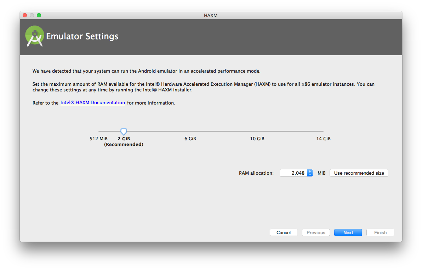Click the 10 GiB slider label
This screenshot has width=422, height=270.
point(257,139)
